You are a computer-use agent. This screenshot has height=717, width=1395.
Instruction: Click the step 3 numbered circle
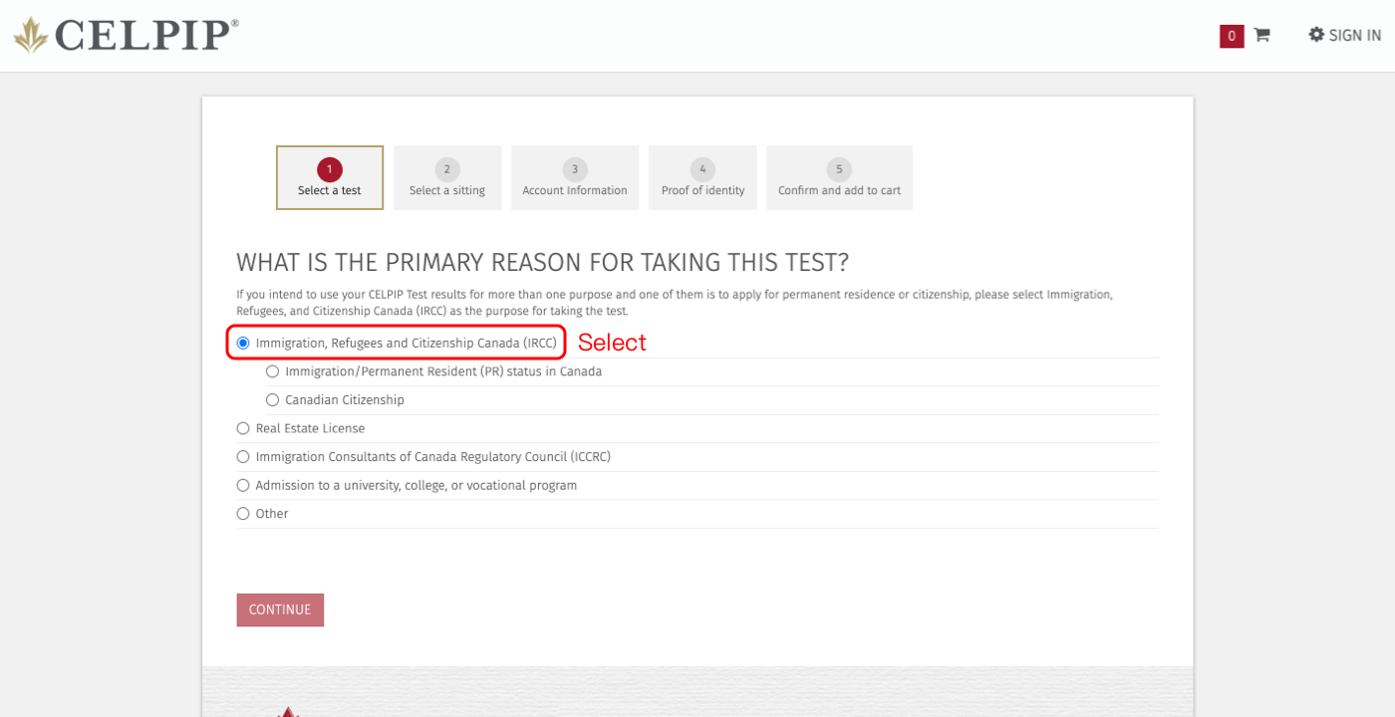(x=575, y=169)
